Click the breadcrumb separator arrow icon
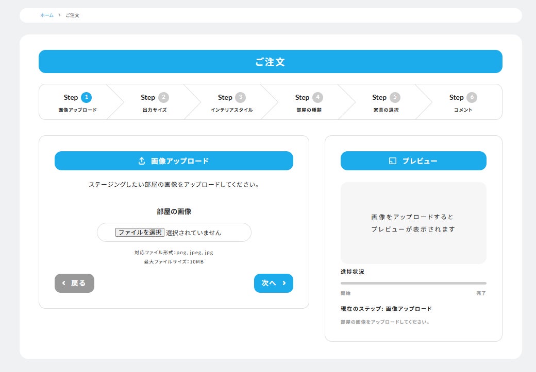536x372 pixels. click(x=59, y=15)
